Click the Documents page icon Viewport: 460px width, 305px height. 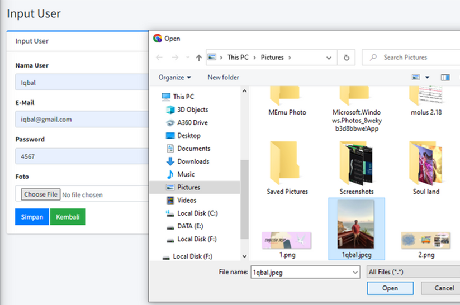pos(170,149)
